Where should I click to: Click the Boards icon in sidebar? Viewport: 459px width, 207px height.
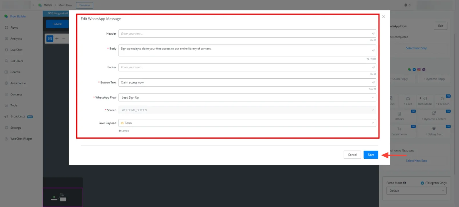(6, 72)
